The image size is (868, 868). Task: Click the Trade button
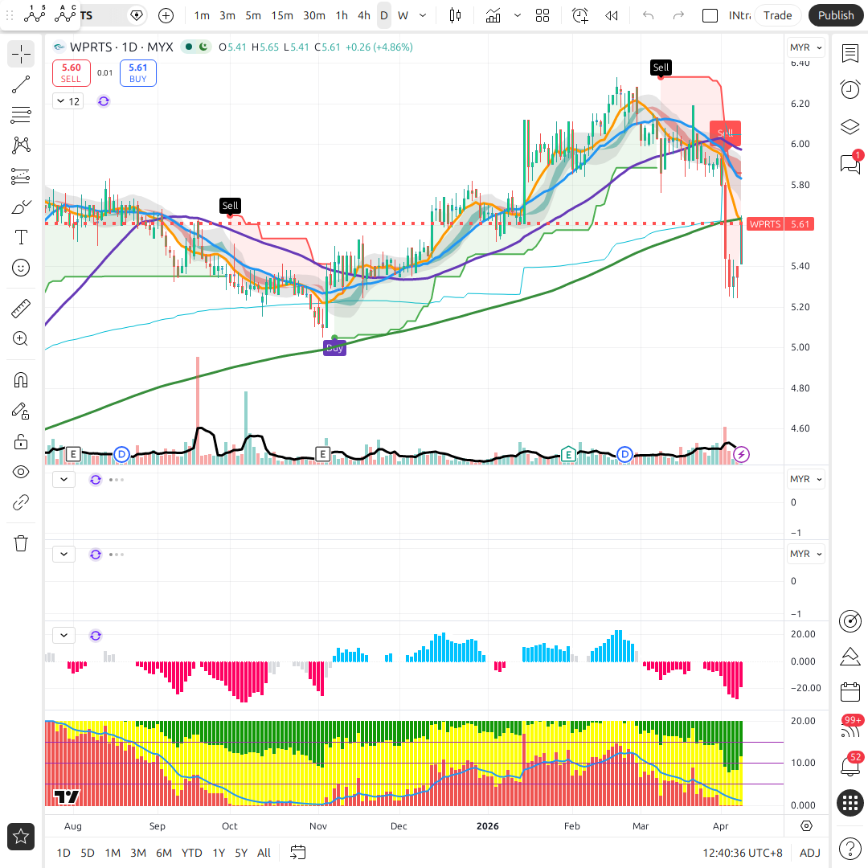click(x=777, y=15)
